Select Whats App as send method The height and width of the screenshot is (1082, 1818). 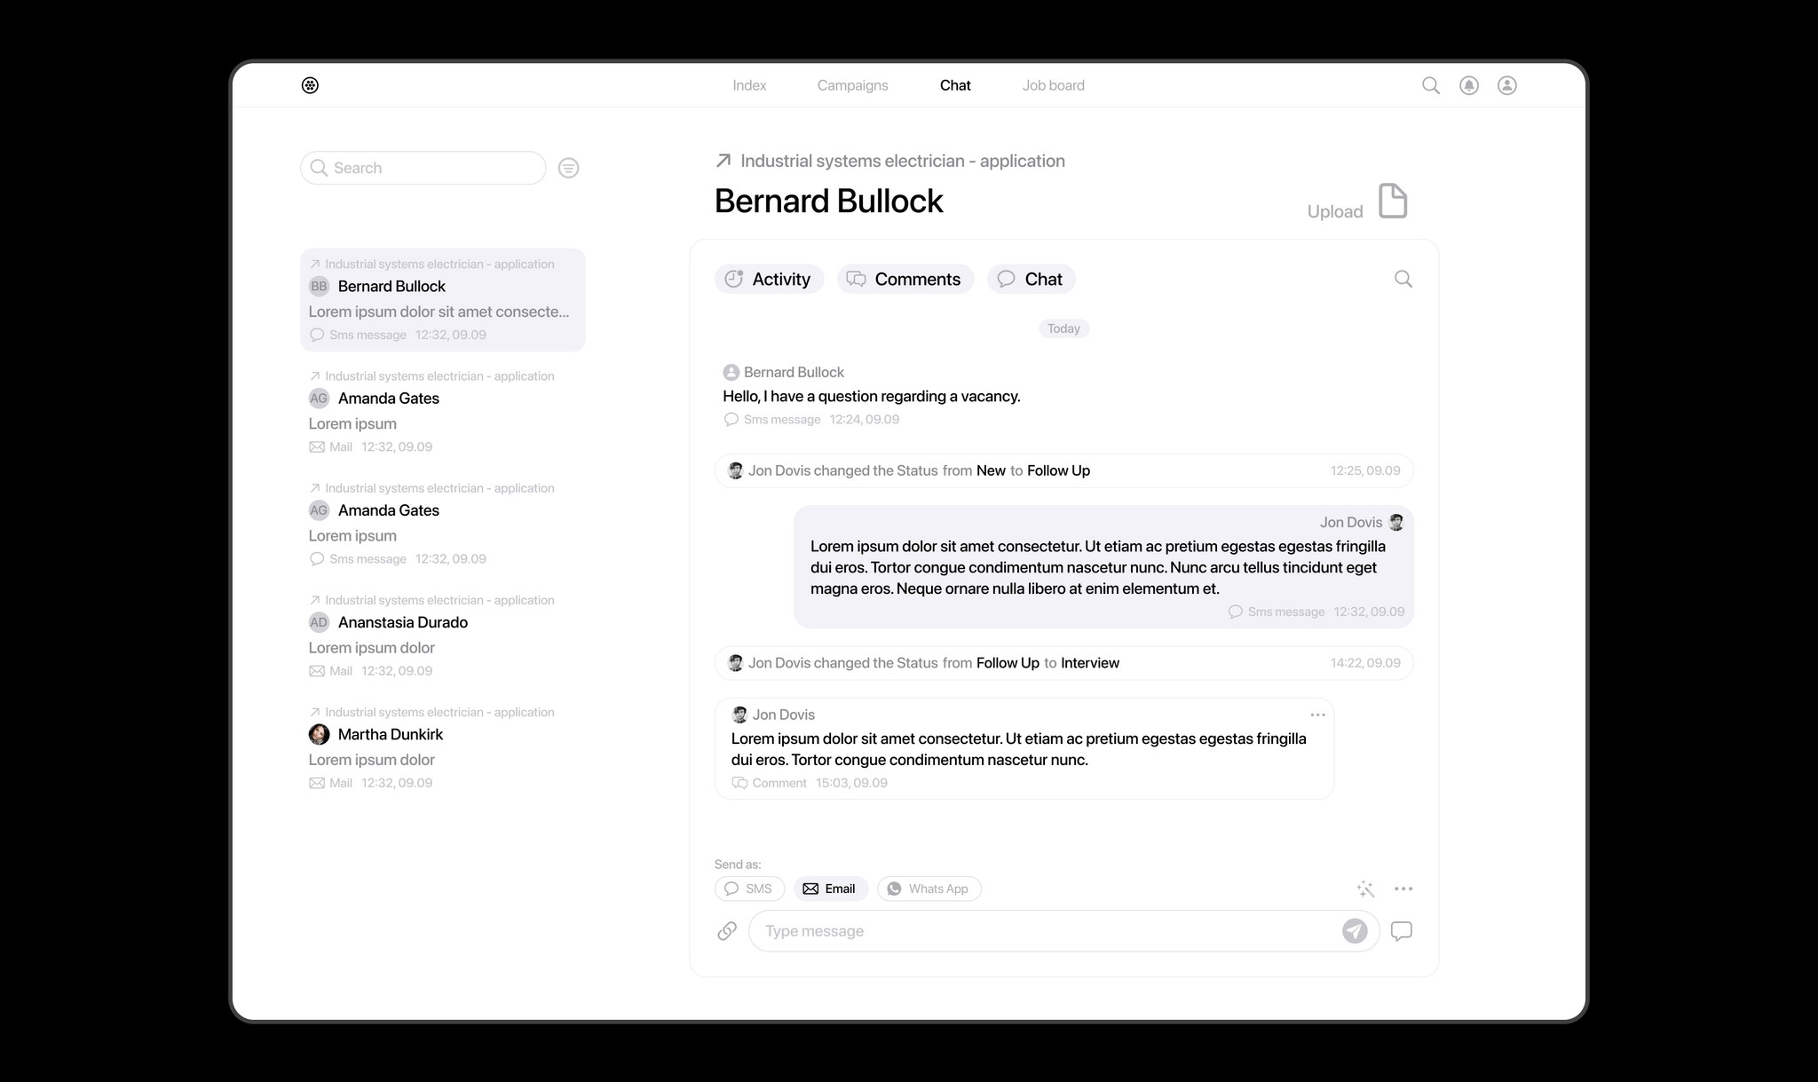tap(929, 889)
